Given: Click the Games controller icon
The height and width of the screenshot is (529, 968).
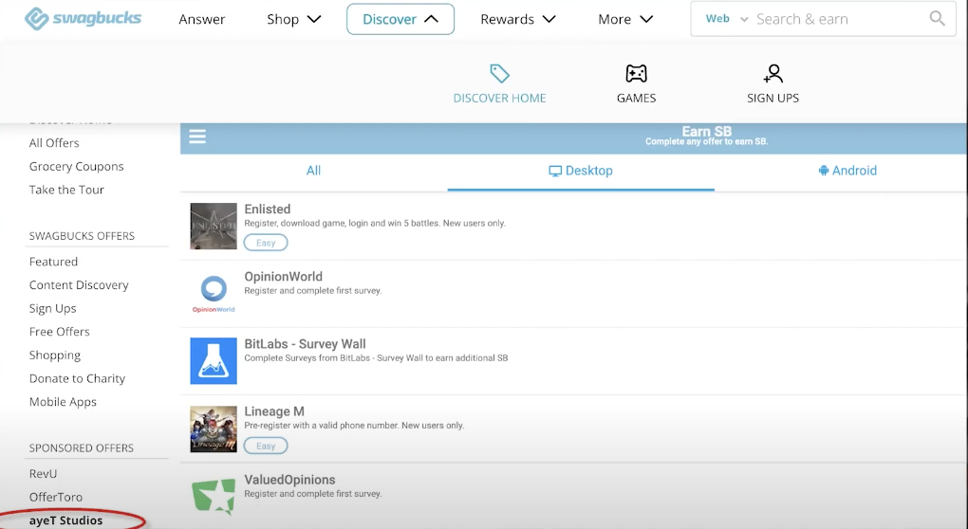Looking at the screenshot, I should click(x=636, y=73).
